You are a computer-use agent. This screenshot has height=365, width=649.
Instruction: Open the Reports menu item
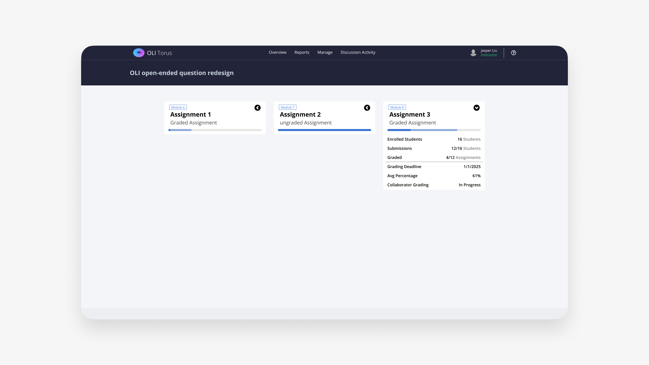pyautogui.click(x=302, y=52)
